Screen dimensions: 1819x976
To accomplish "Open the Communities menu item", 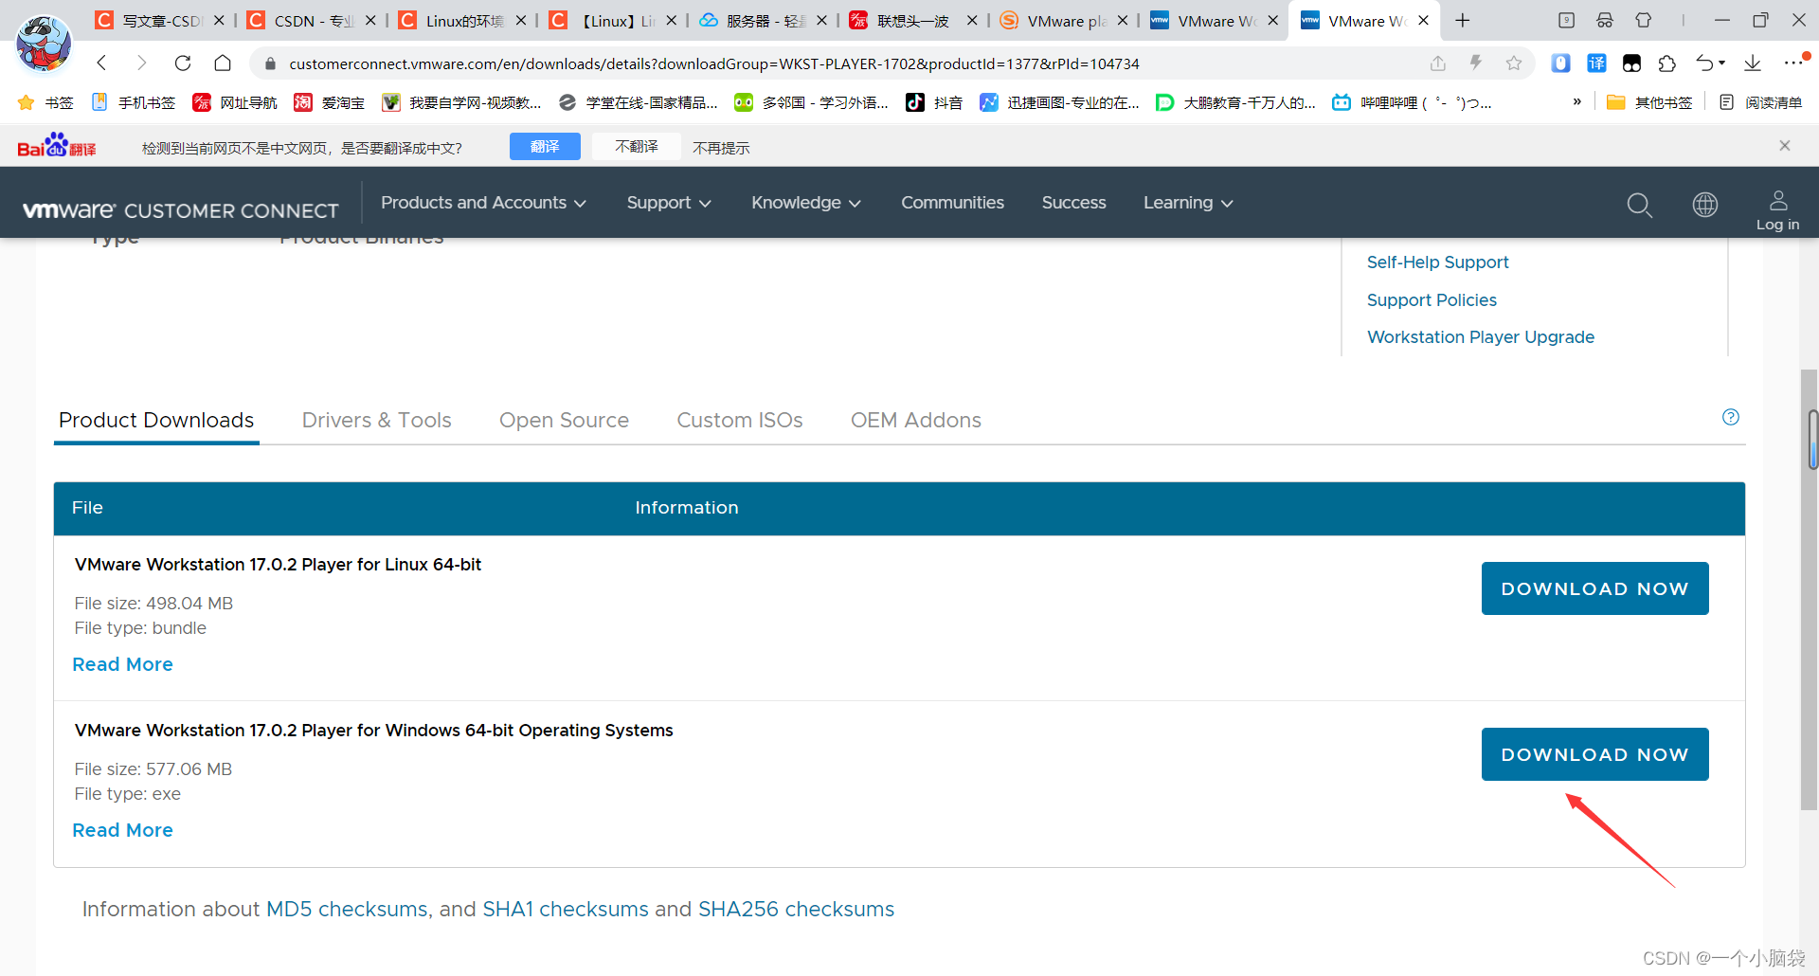I will click(x=952, y=203).
